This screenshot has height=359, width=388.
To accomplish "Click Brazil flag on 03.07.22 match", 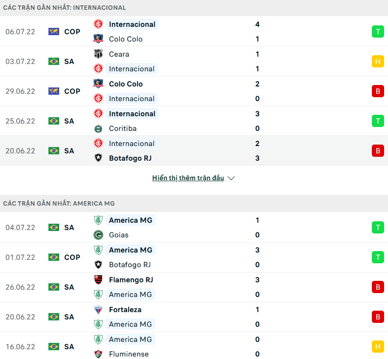I will 54,62.
